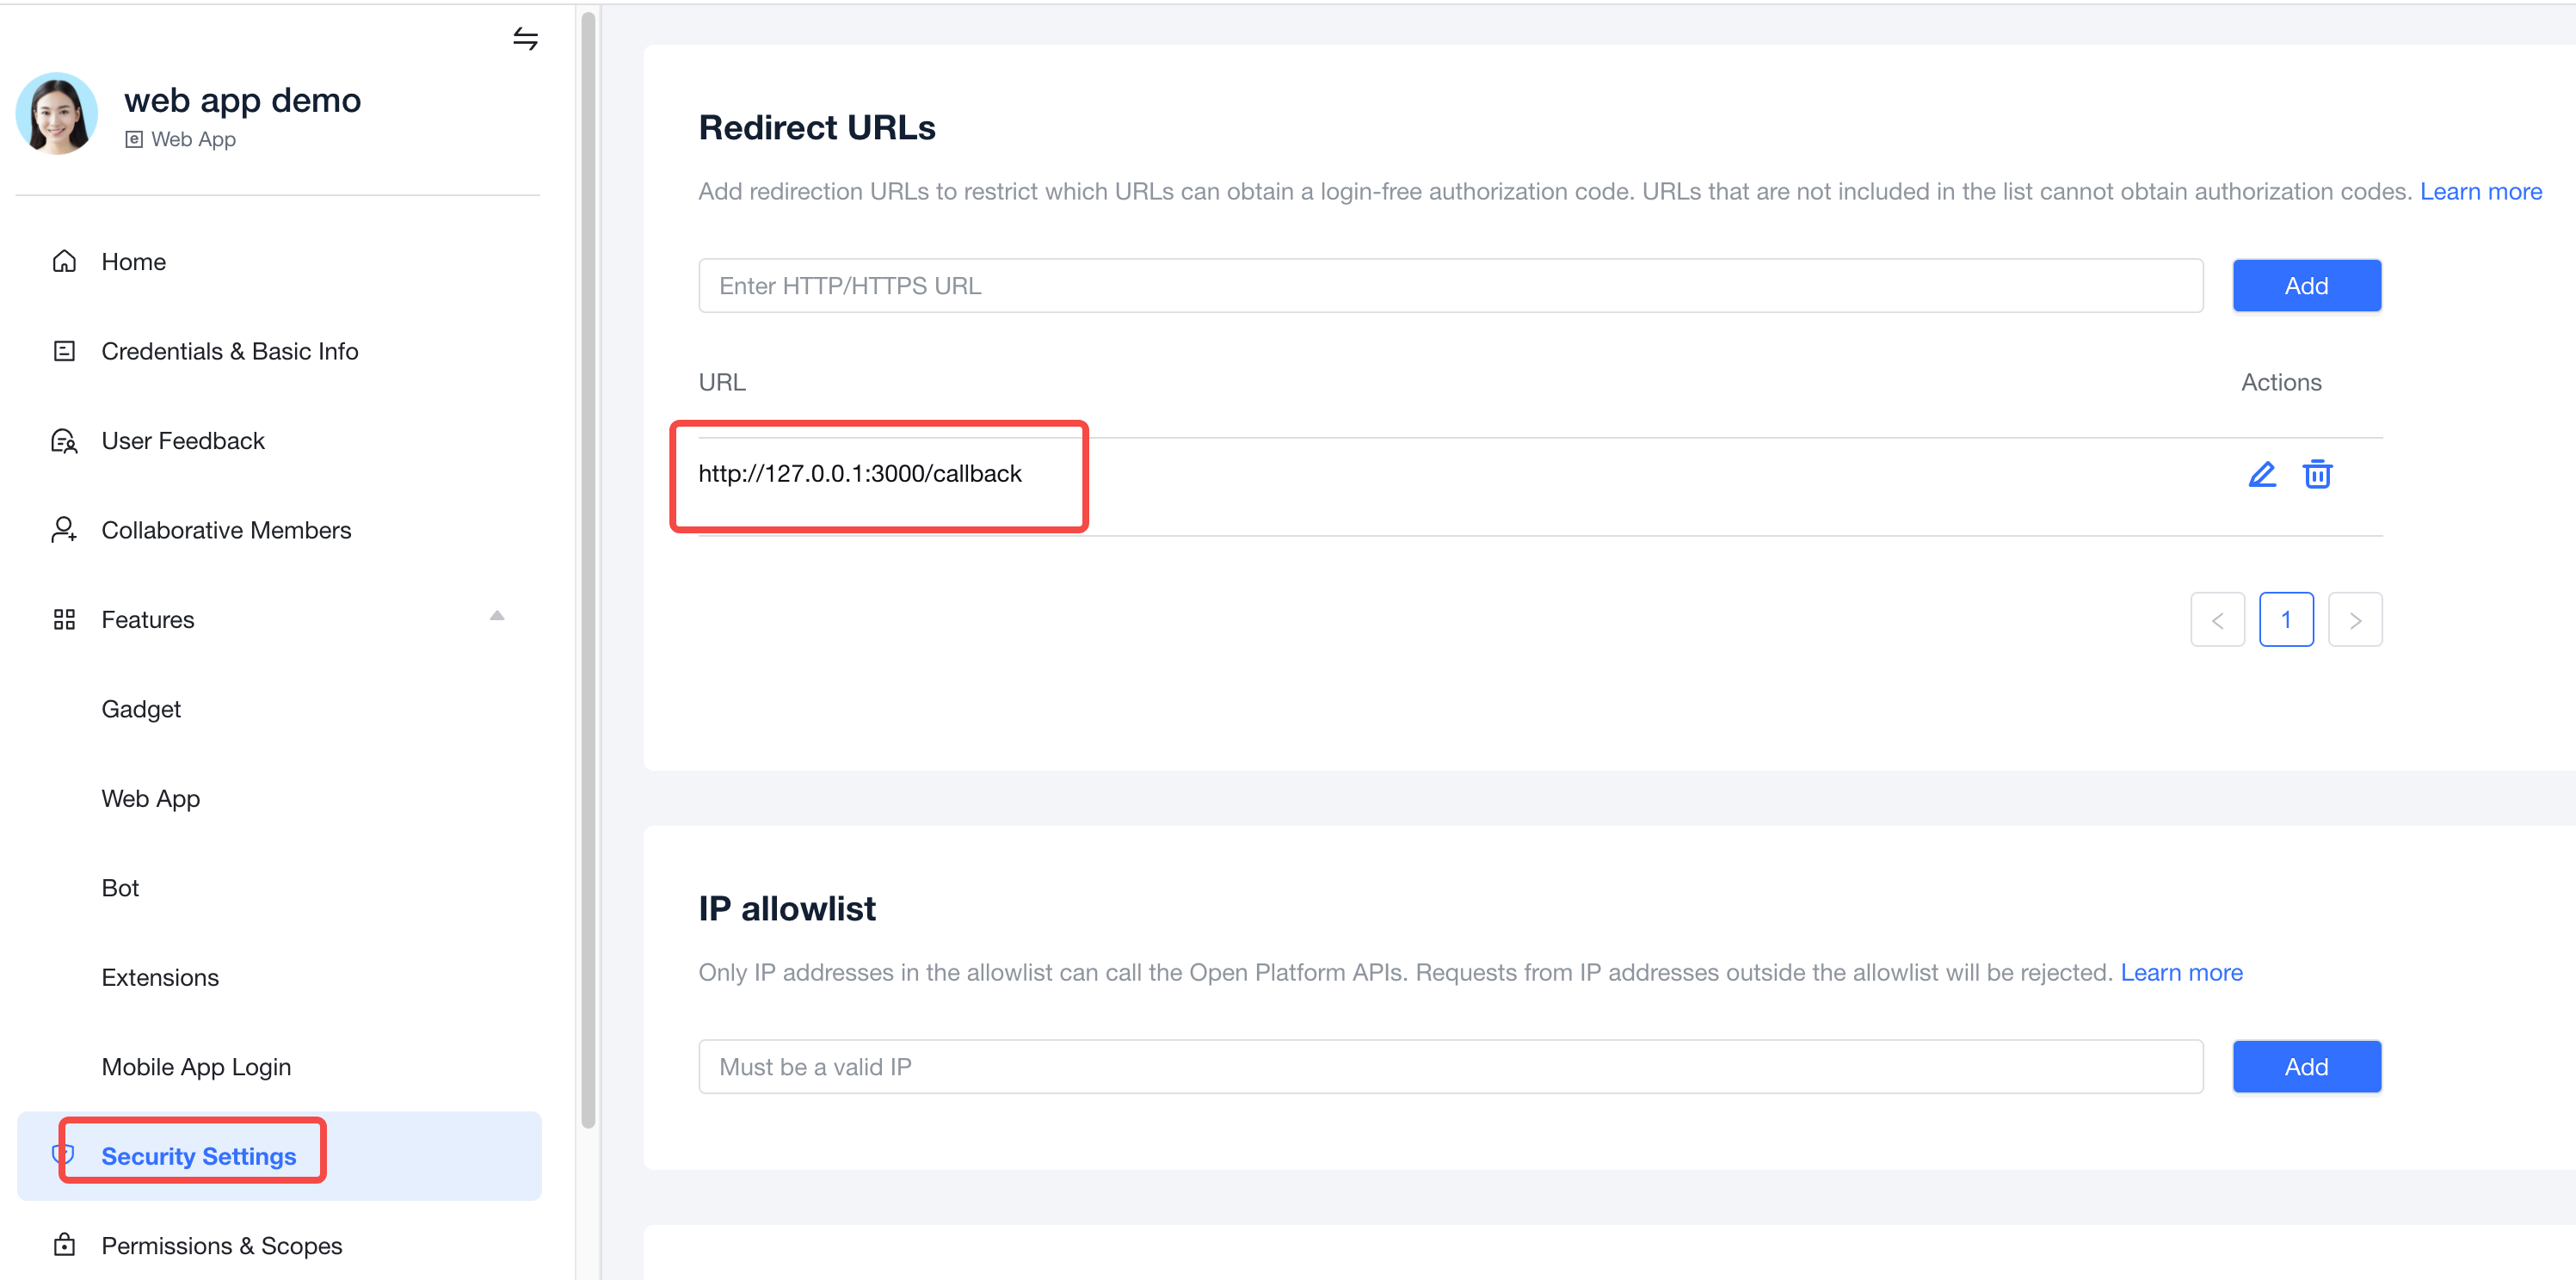Click the Enter HTTP/HTTPS URL field
The image size is (2576, 1280).
1450,286
